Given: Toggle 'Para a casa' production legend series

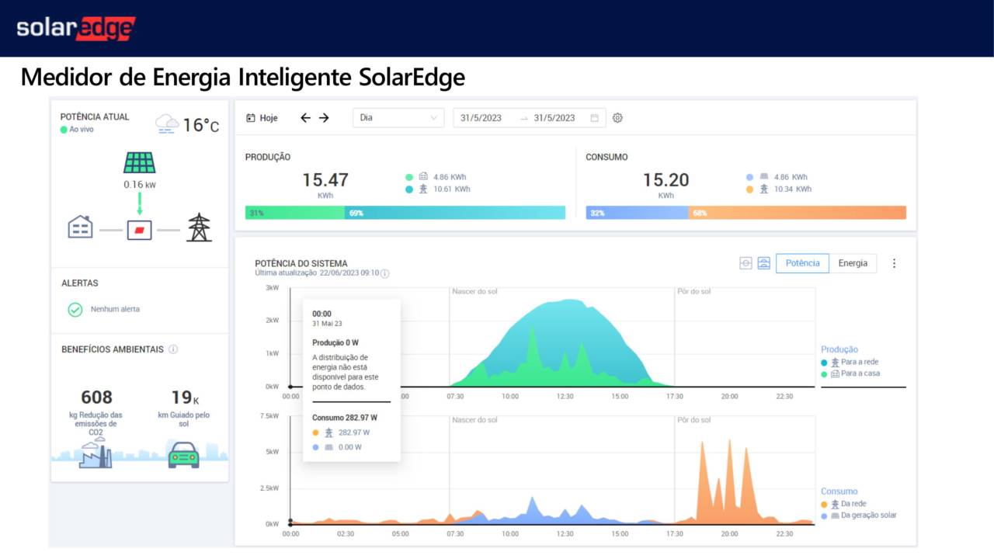Looking at the screenshot, I should pyautogui.click(x=859, y=373).
